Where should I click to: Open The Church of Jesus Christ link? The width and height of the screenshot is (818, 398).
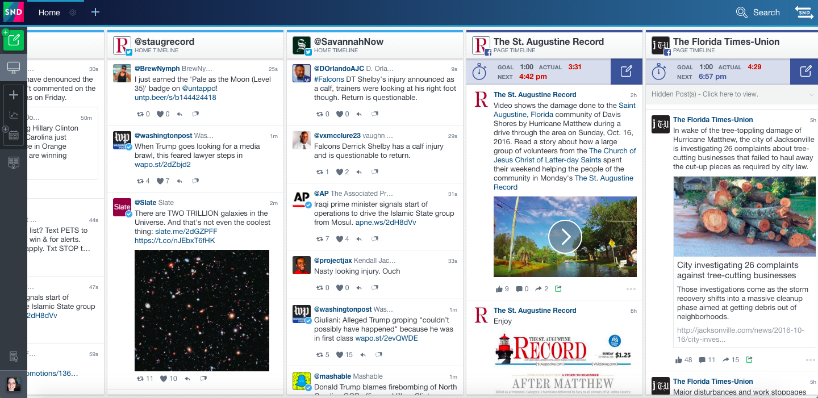pos(565,155)
